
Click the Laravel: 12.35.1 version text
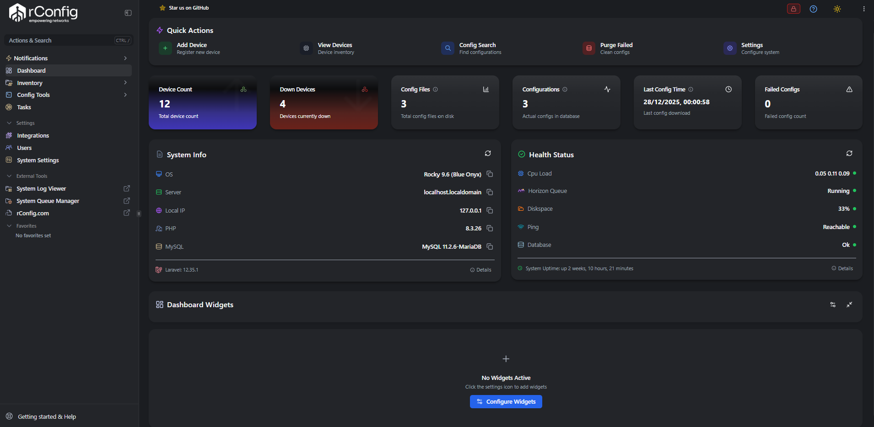182,270
